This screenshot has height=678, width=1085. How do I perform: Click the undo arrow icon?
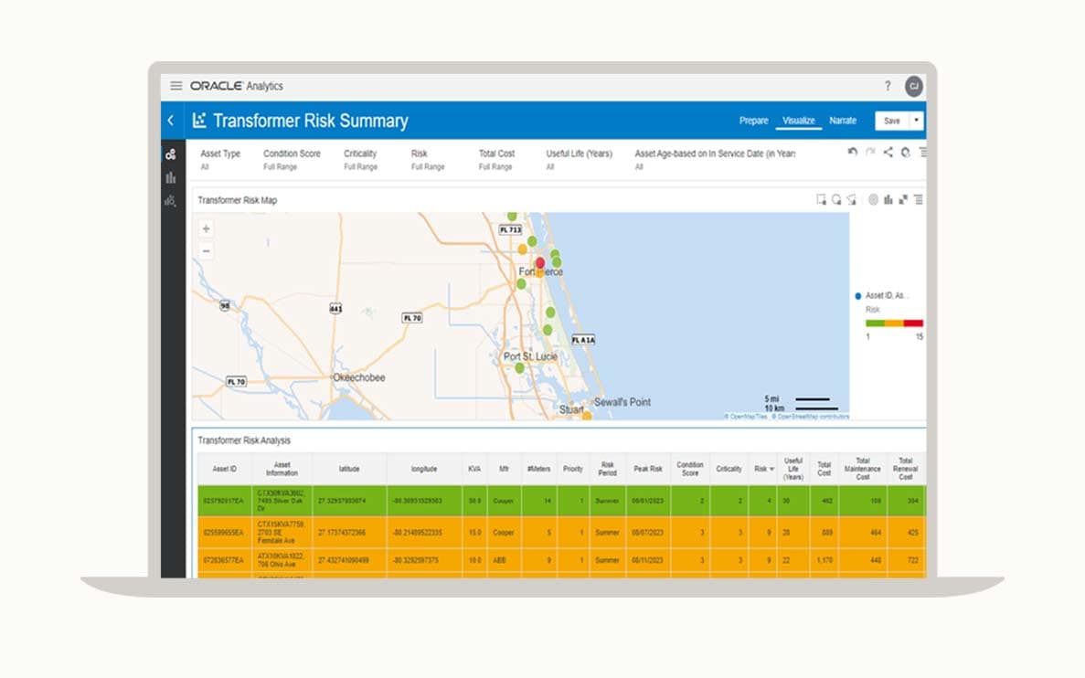point(852,153)
